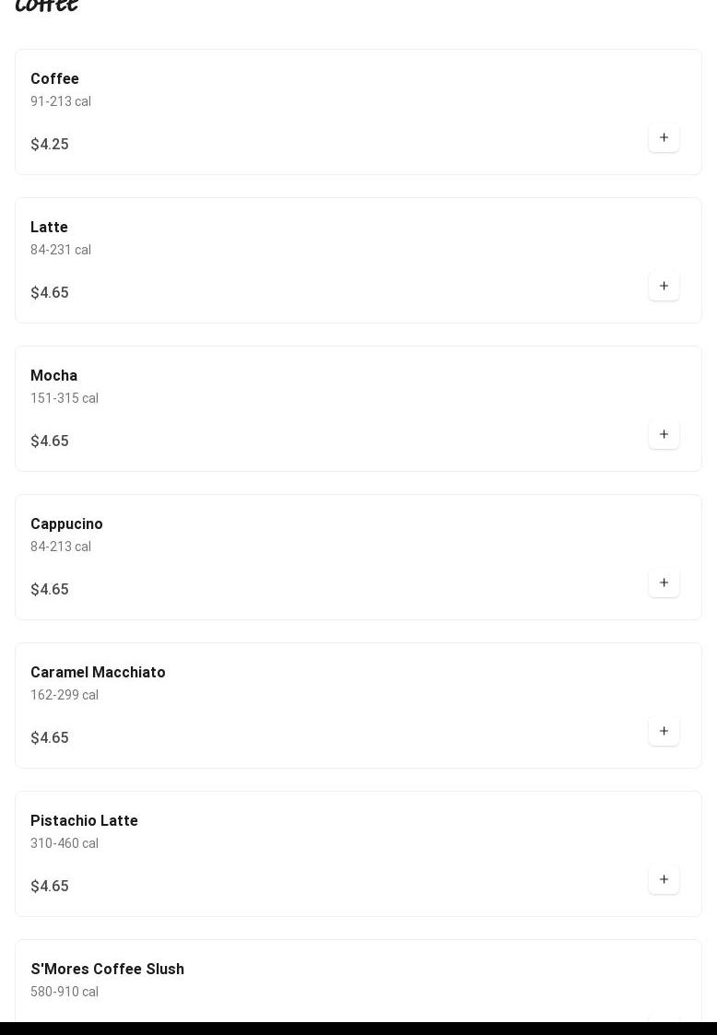The width and height of the screenshot is (717, 1035).
Task: Tap plus icon on Pistachio Latte
Action: coord(664,879)
